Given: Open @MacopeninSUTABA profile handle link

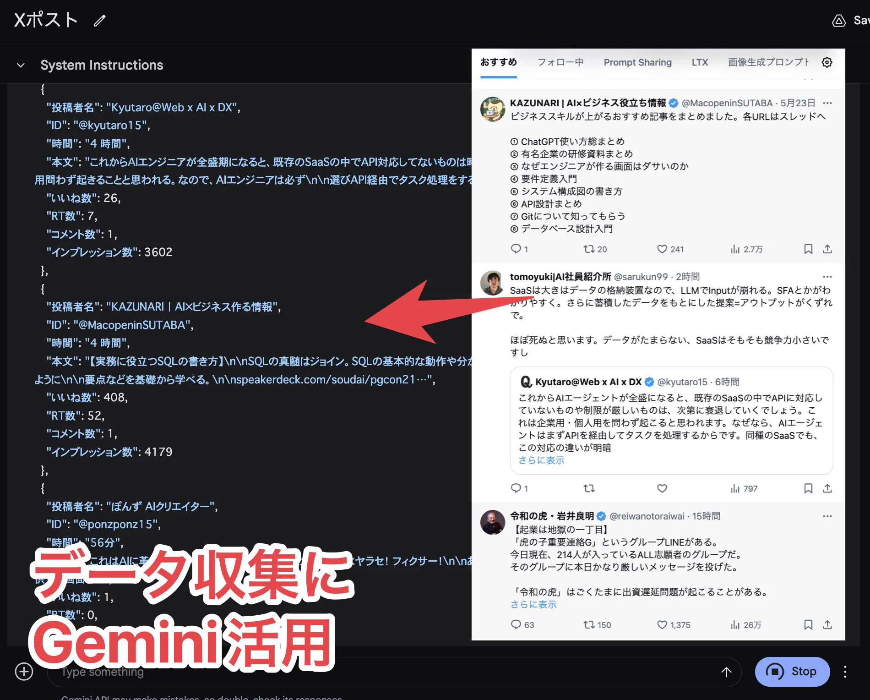Looking at the screenshot, I should coord(727,103).
